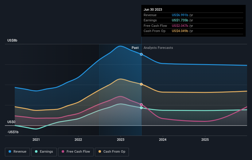
Task: Click the -US$1b y-axis label
Action: click(13, 132)
